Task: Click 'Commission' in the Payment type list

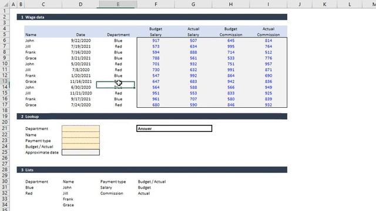Action: (112, 193)
